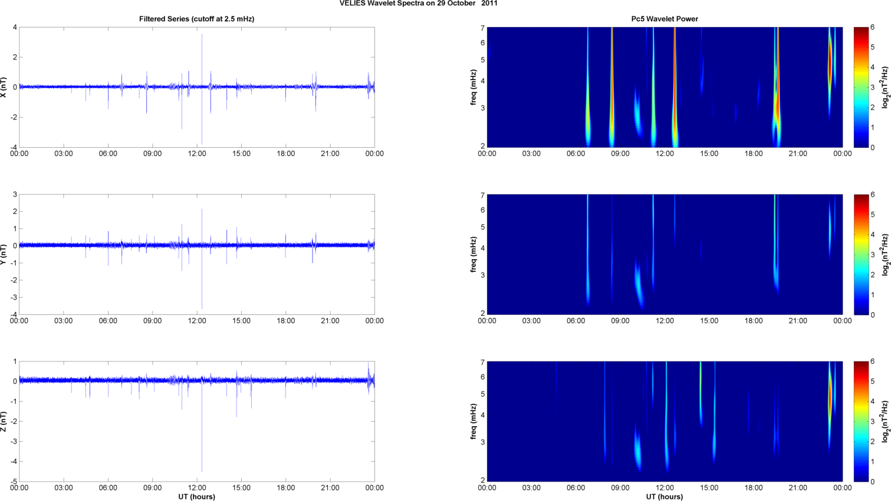
Task: Select the 'Pc5 Wavelet Power' heading
Action: coord(665,19)
